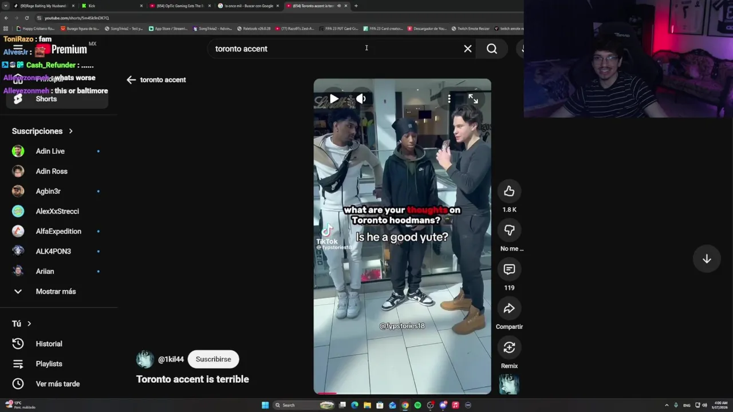The width and height of the screenshot is (733, 412).
Task: Click the browser back arrow
Action: click(x=6, y=18)
